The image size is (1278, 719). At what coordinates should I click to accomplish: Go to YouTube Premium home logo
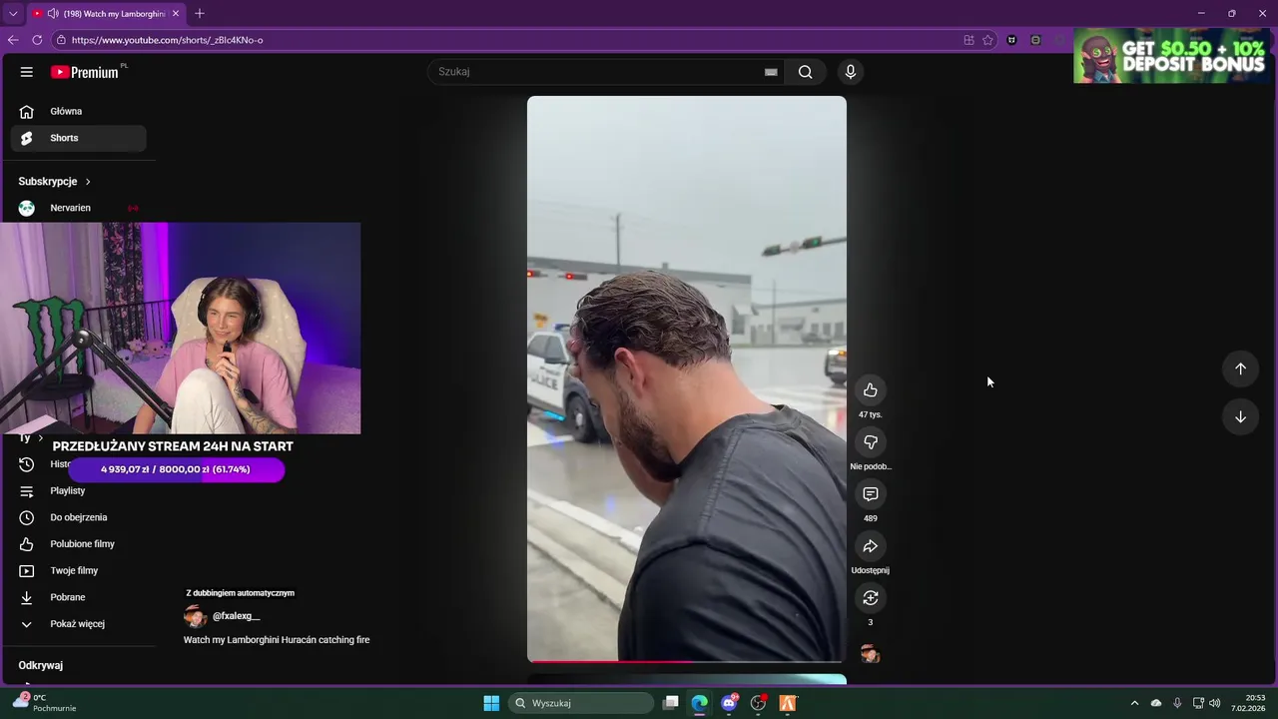pos(85,72)
